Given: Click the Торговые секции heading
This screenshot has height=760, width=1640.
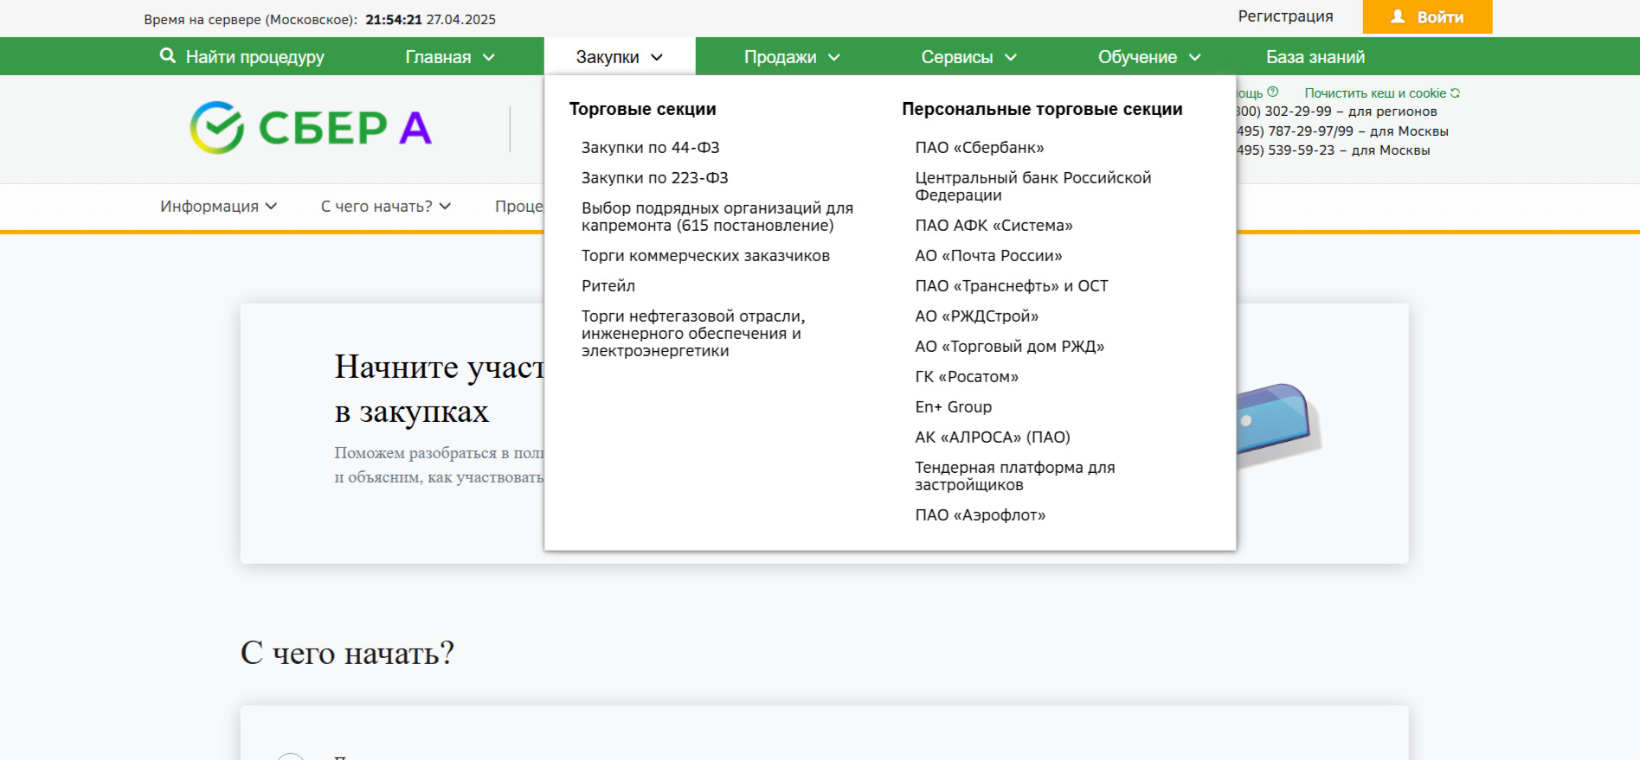Looking at the screenshot, I should pos(643,109).
